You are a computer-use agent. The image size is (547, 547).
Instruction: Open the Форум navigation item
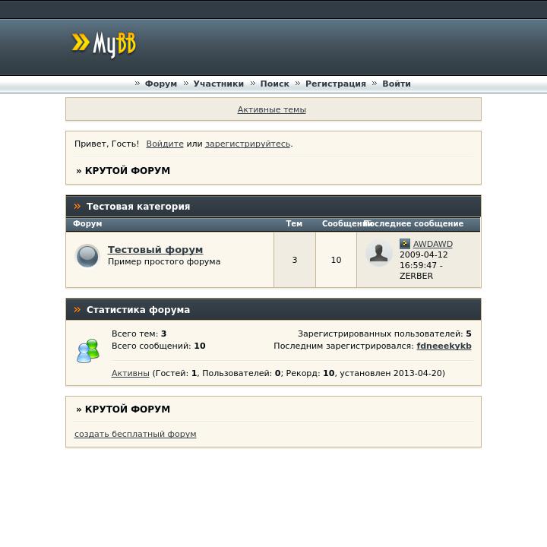click(x=161, y=84)
